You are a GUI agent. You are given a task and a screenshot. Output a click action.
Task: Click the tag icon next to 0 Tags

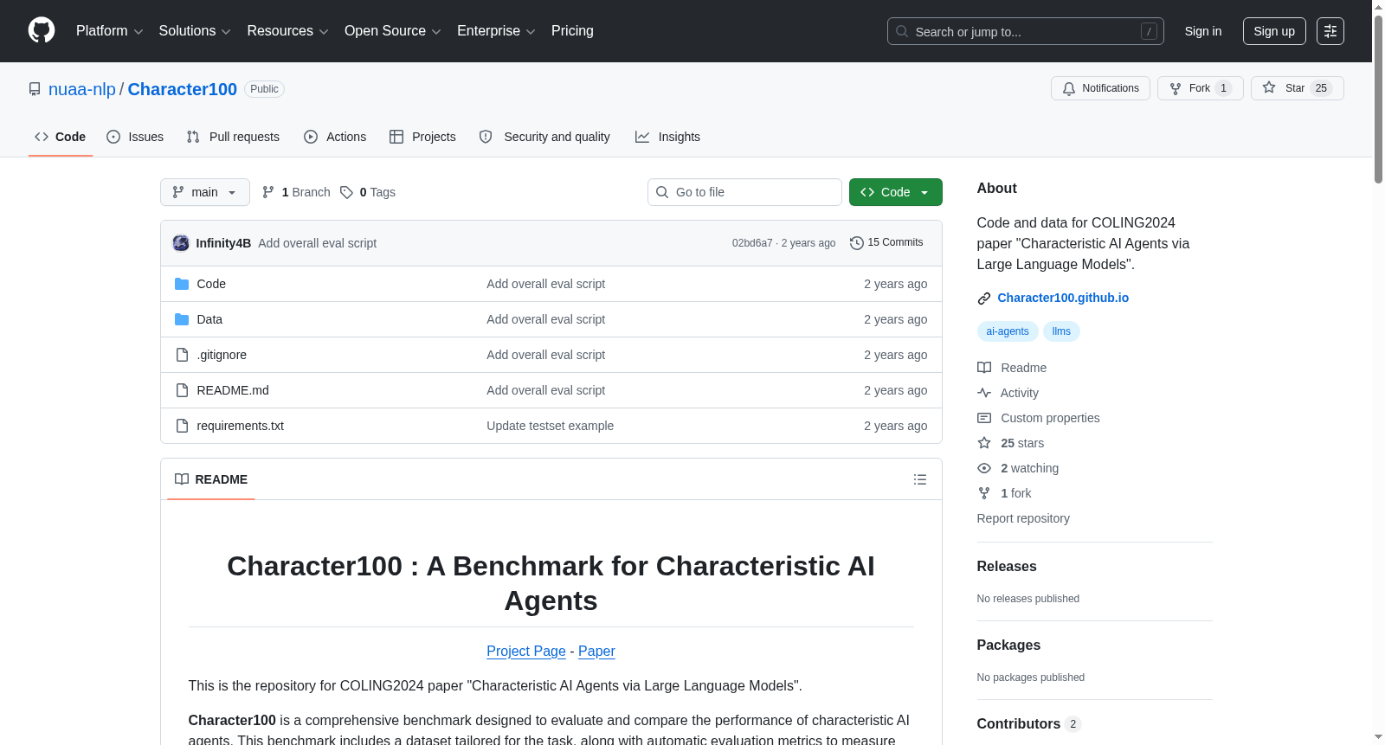(x=346, y=192)
